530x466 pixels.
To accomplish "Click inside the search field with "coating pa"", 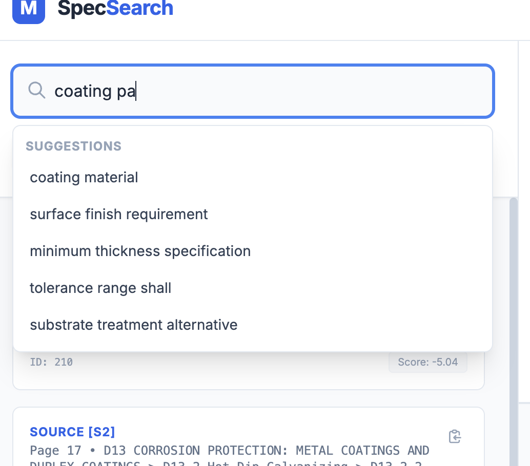I will (308, 91).
